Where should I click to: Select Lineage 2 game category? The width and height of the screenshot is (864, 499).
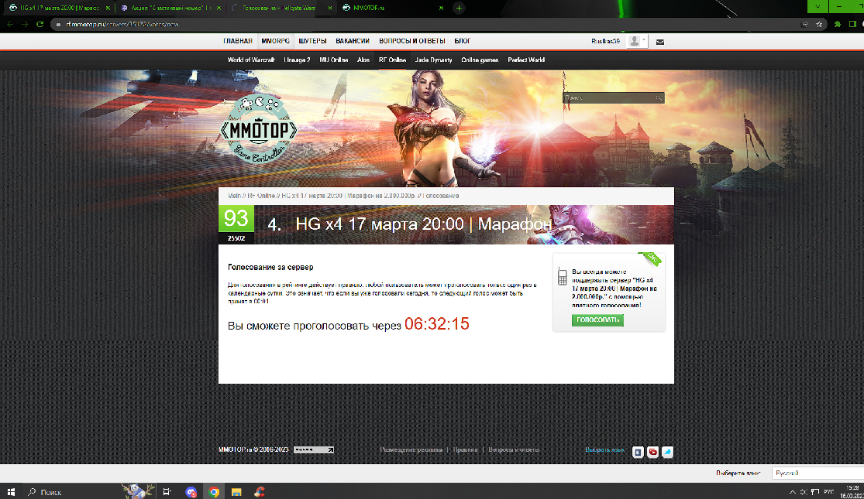297,60
